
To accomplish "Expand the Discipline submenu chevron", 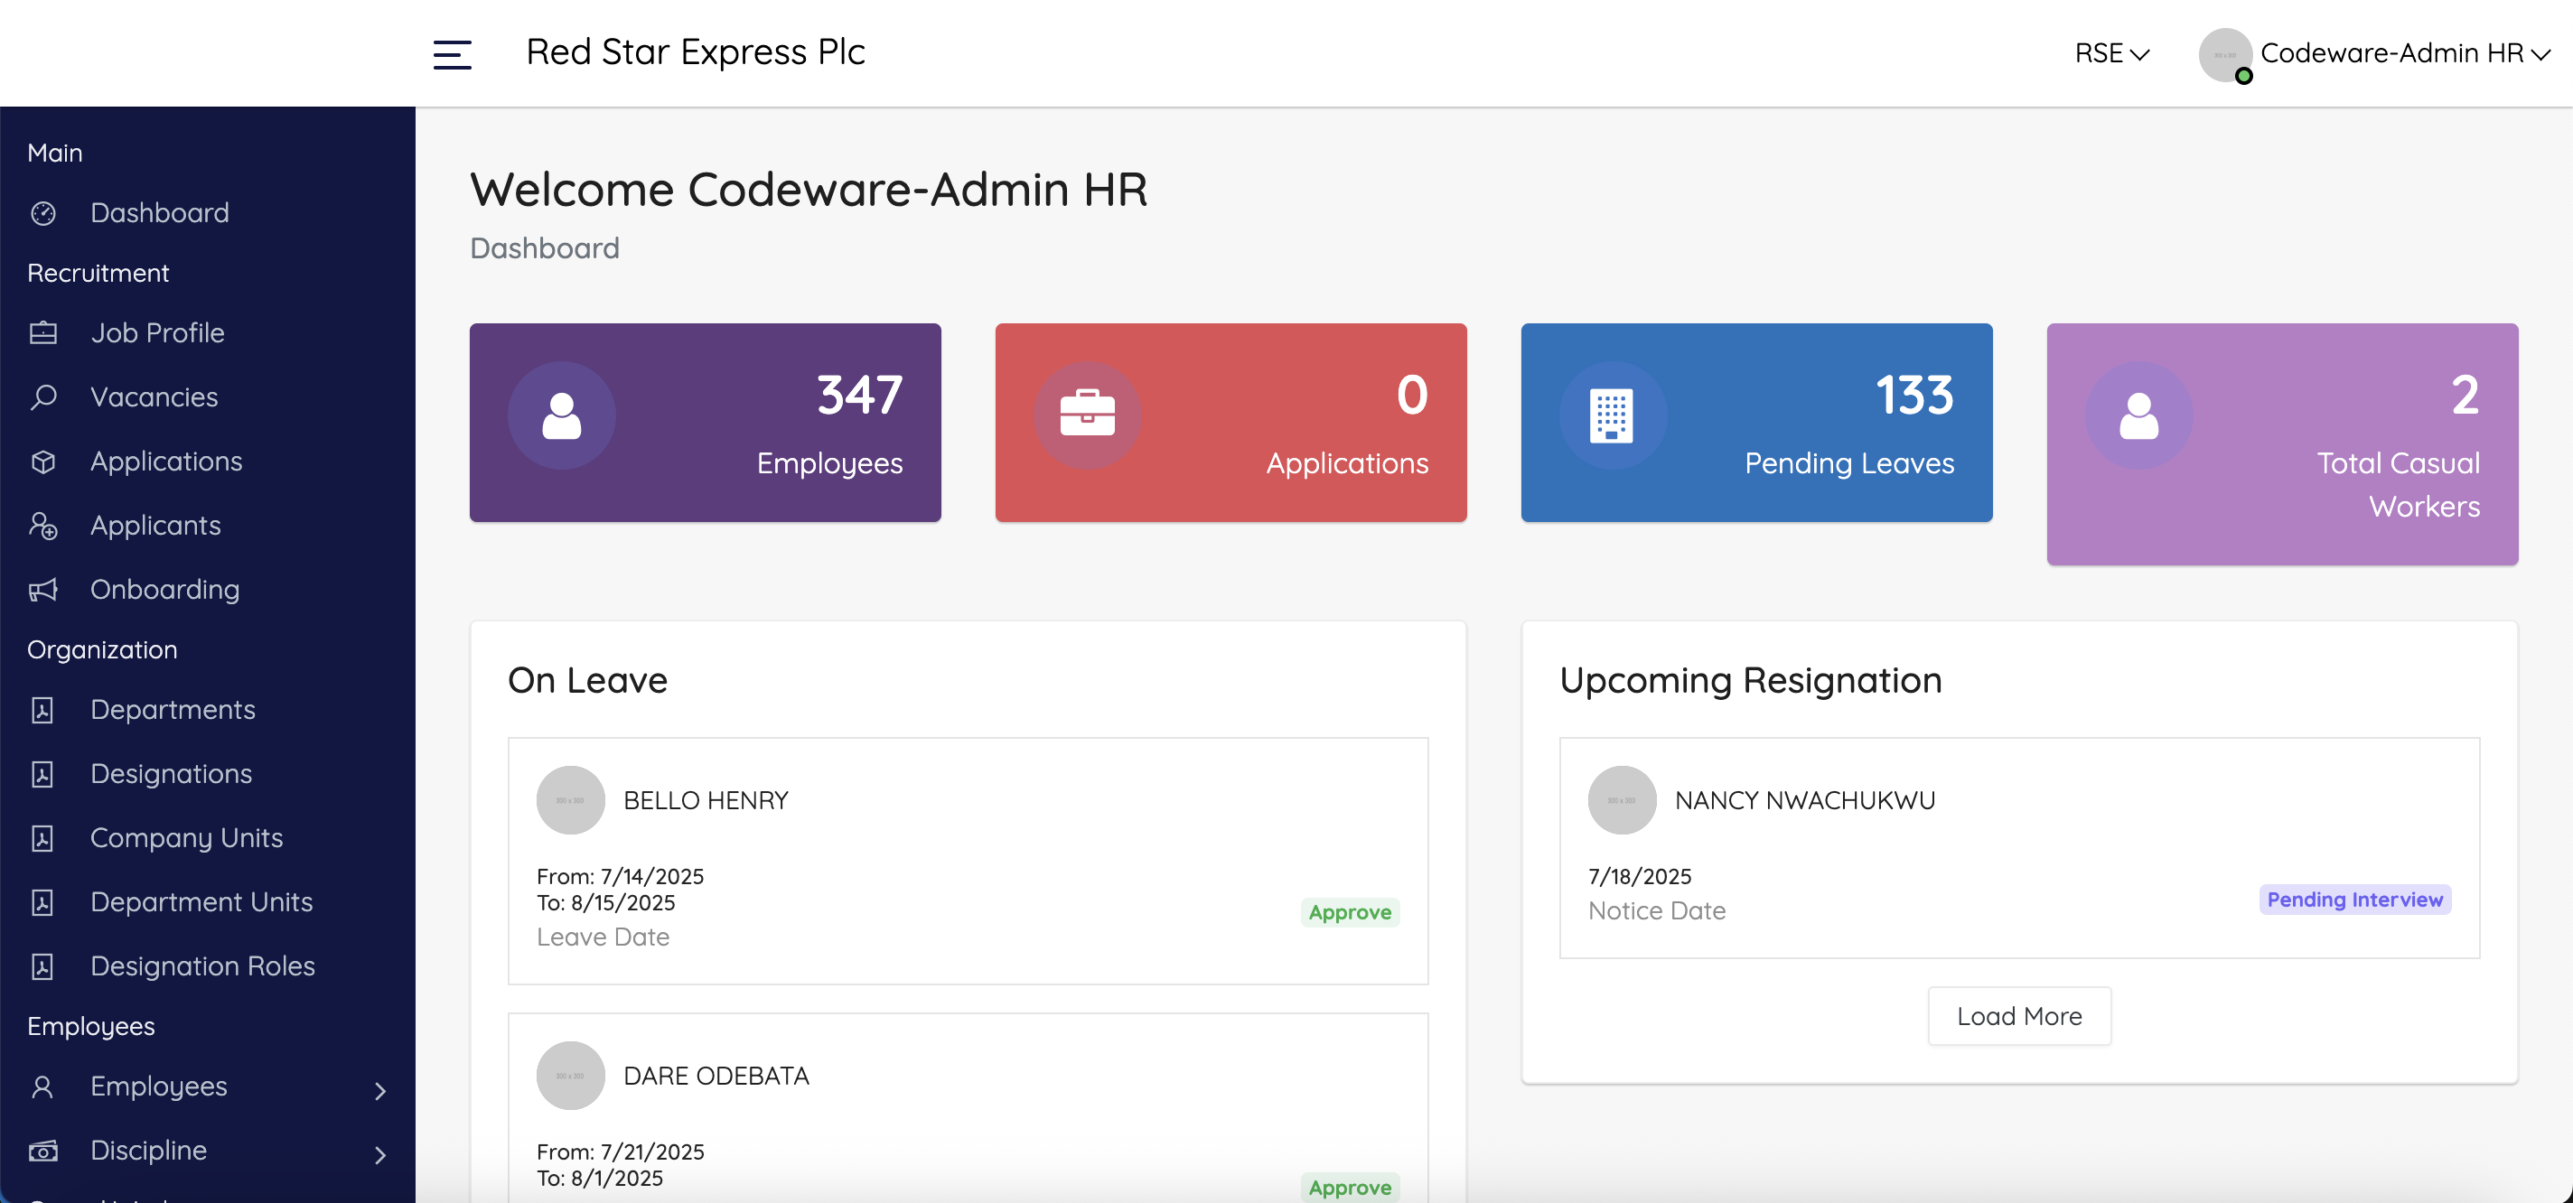I will tap(379, 1155).
